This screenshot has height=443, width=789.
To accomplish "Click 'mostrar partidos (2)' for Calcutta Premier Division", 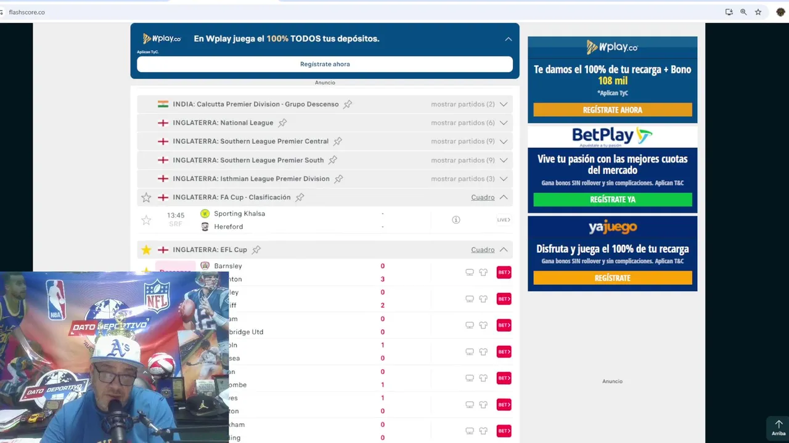I will click(x=463, y=105).
